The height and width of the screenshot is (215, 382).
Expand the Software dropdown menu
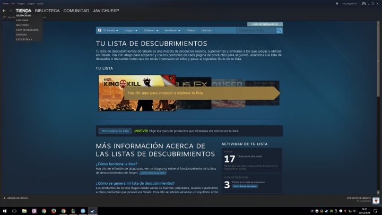[151, 30]
